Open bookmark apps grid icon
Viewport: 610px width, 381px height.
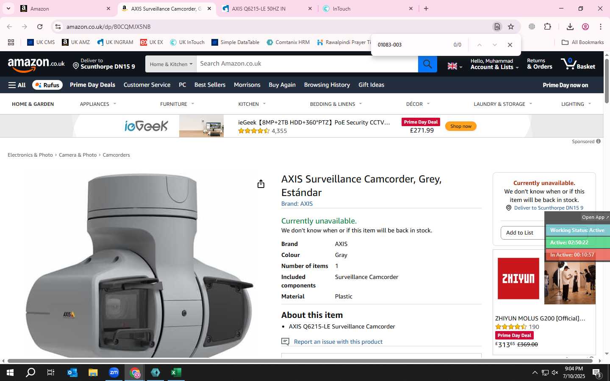click(11, 42)
